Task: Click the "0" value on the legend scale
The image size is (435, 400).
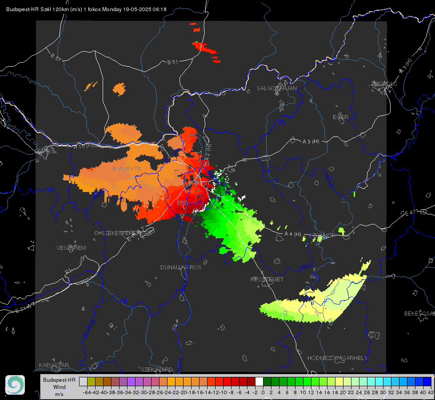Action: pyautogui.click(x=263, y=392)
